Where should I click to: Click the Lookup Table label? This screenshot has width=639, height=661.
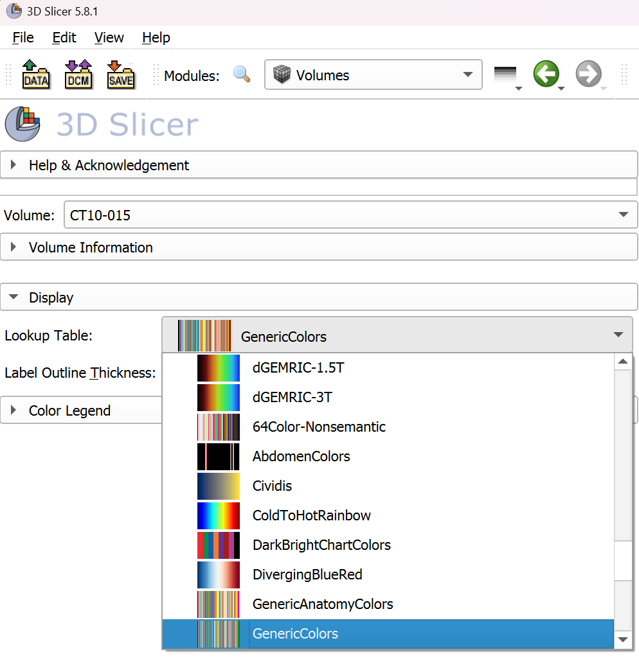pos(48,335)
